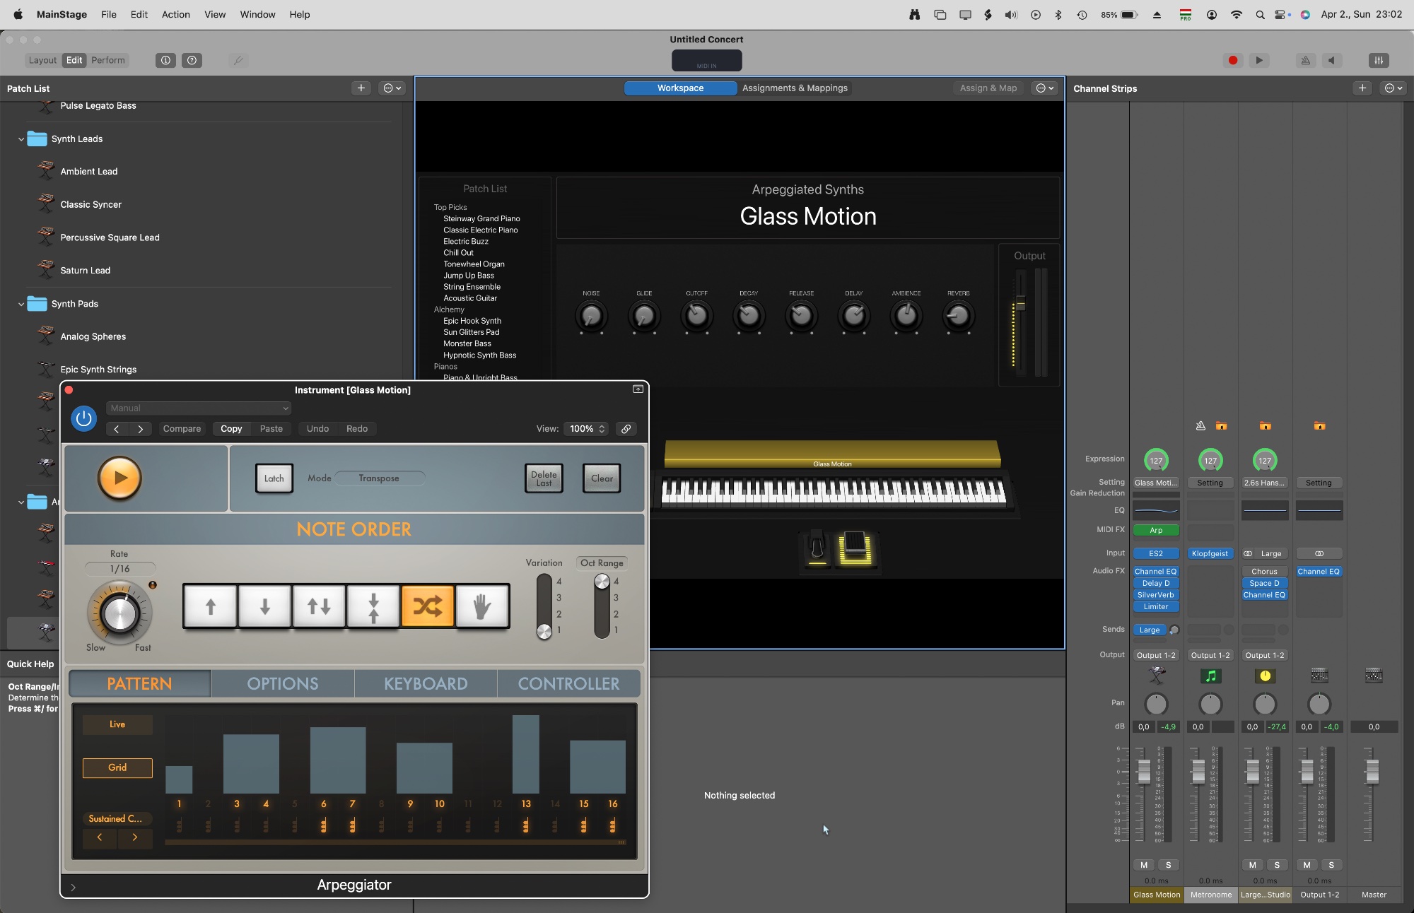Add a channel strip with plus button
Viewport: 1414px width, 913px height.
coord(1362,88)
